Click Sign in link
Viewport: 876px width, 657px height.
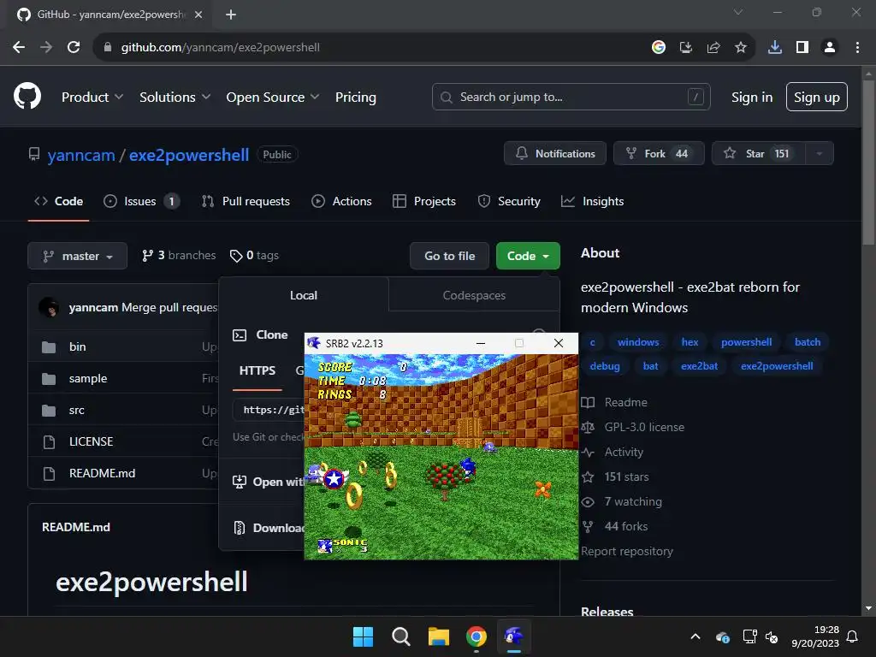752,98
